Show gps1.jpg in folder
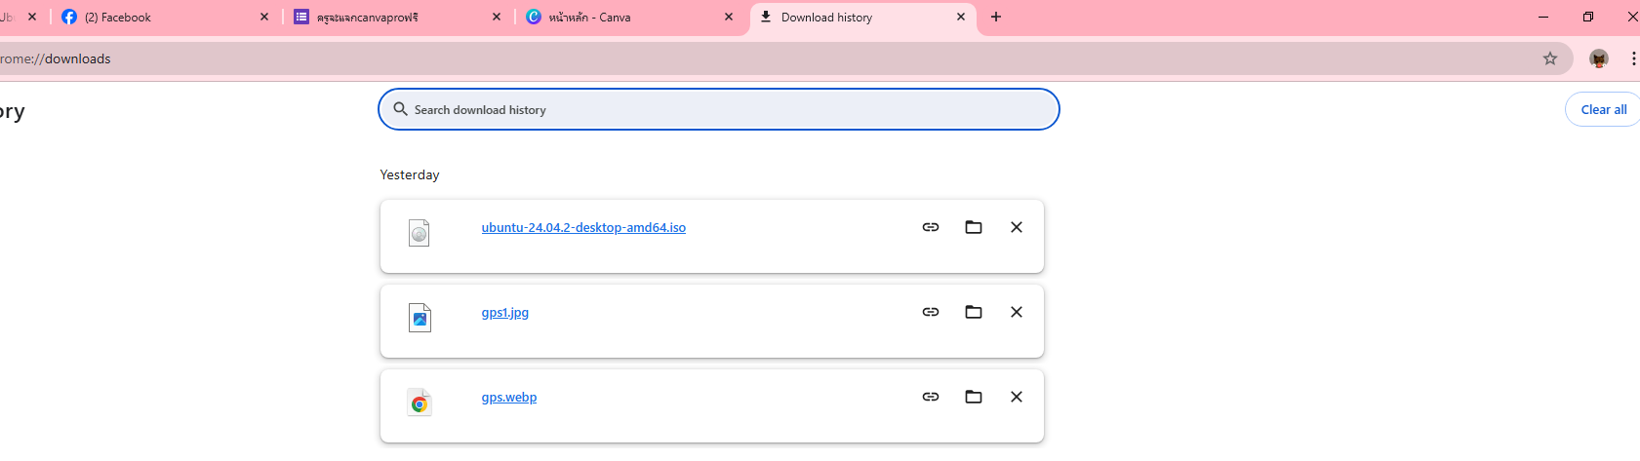The width and height of the screenshot is (1640, 461). coord(974,312)
